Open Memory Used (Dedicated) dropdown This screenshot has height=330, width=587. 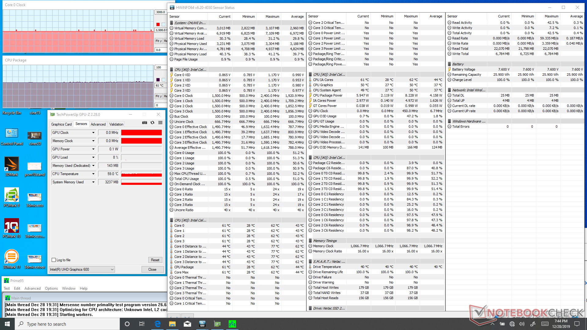coord(93,166)
